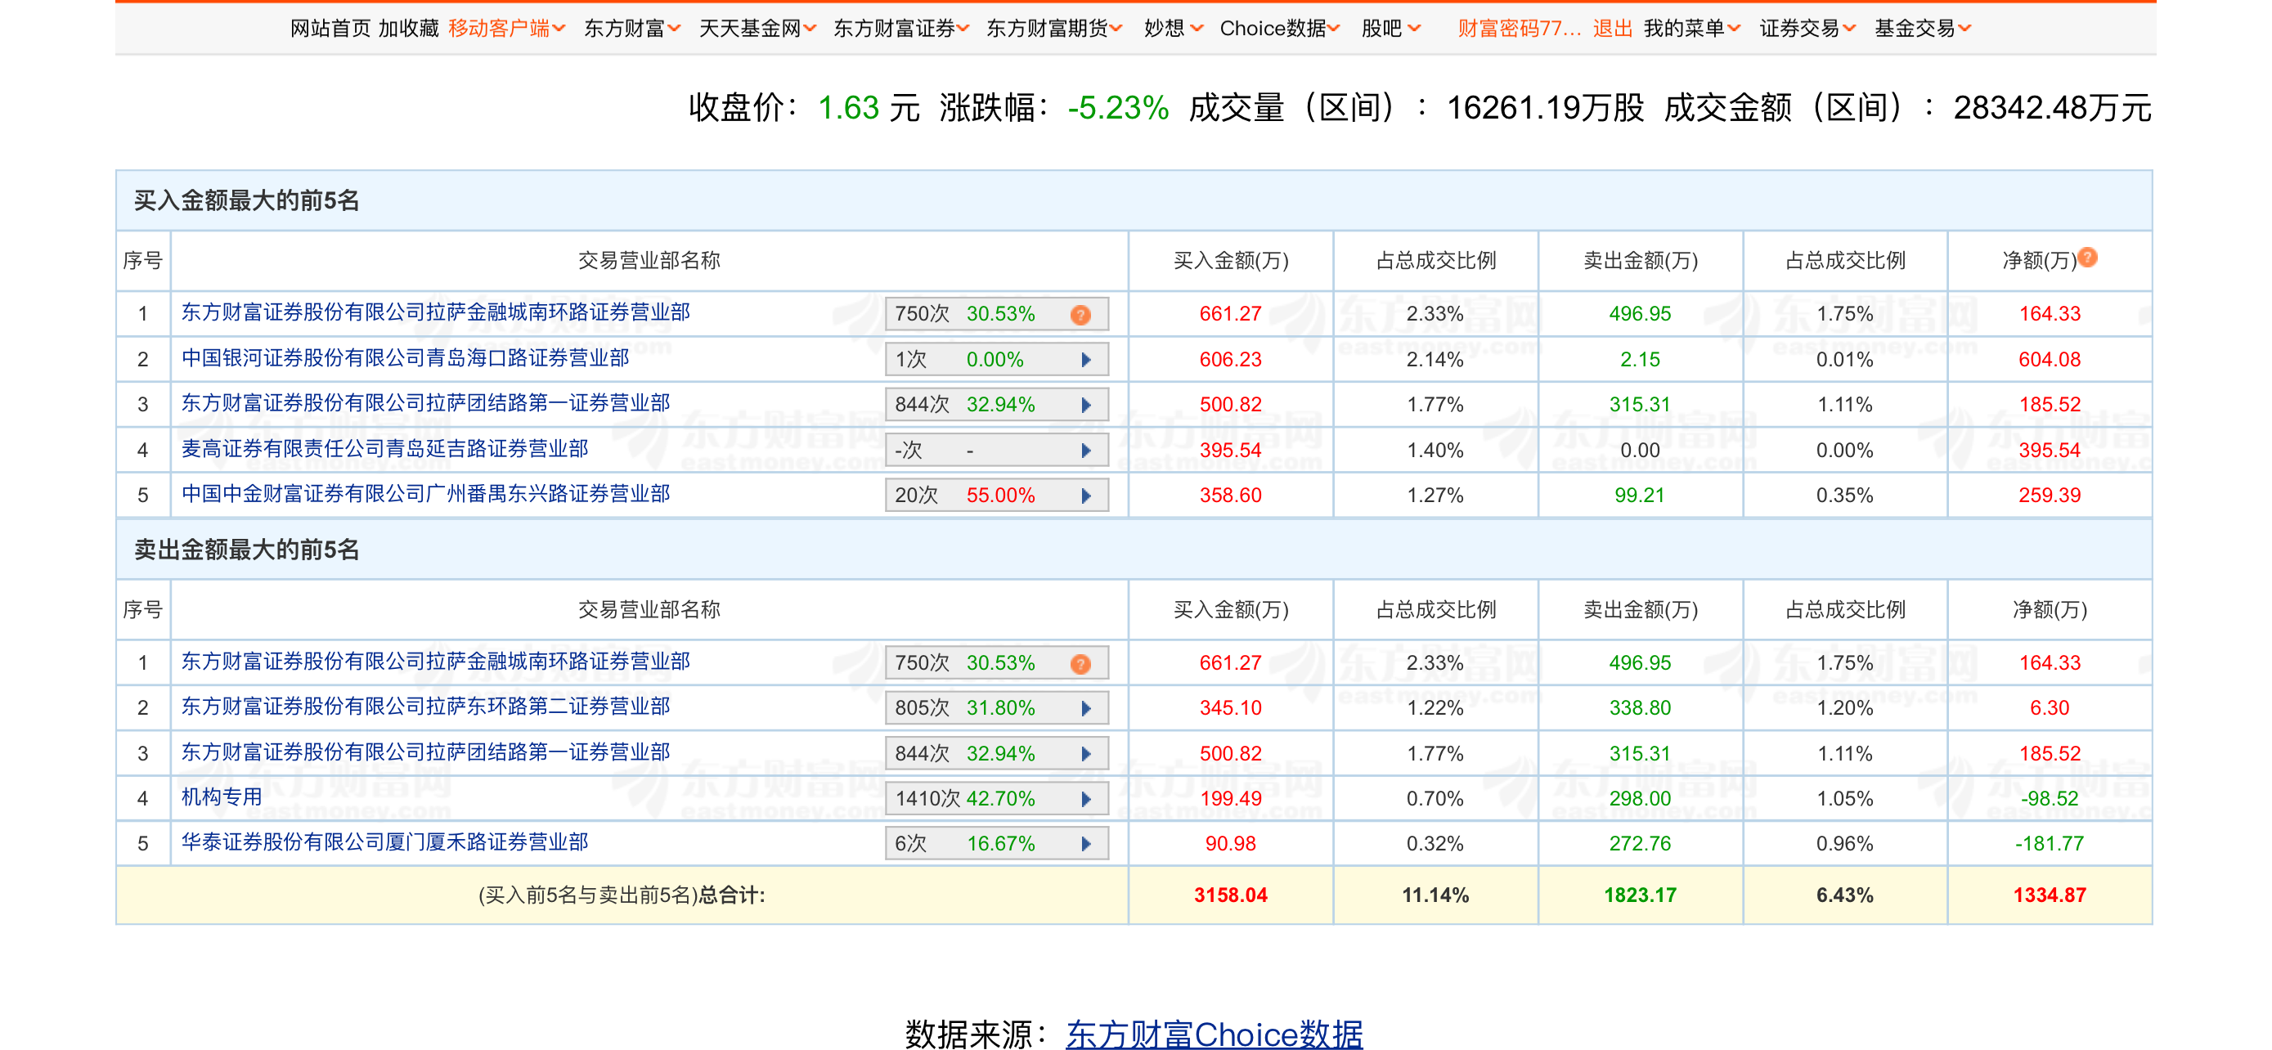
Task: Click net amount 6.30 cell
Action: point(2050,708)
